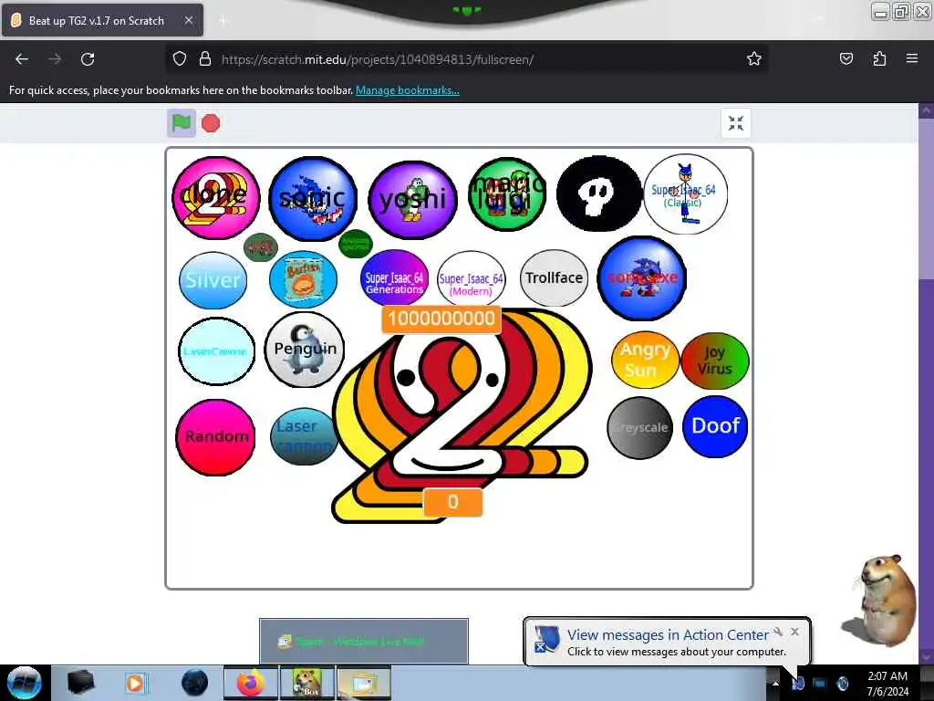Click the small dark green circle below sonic

[x=356, y=243]
